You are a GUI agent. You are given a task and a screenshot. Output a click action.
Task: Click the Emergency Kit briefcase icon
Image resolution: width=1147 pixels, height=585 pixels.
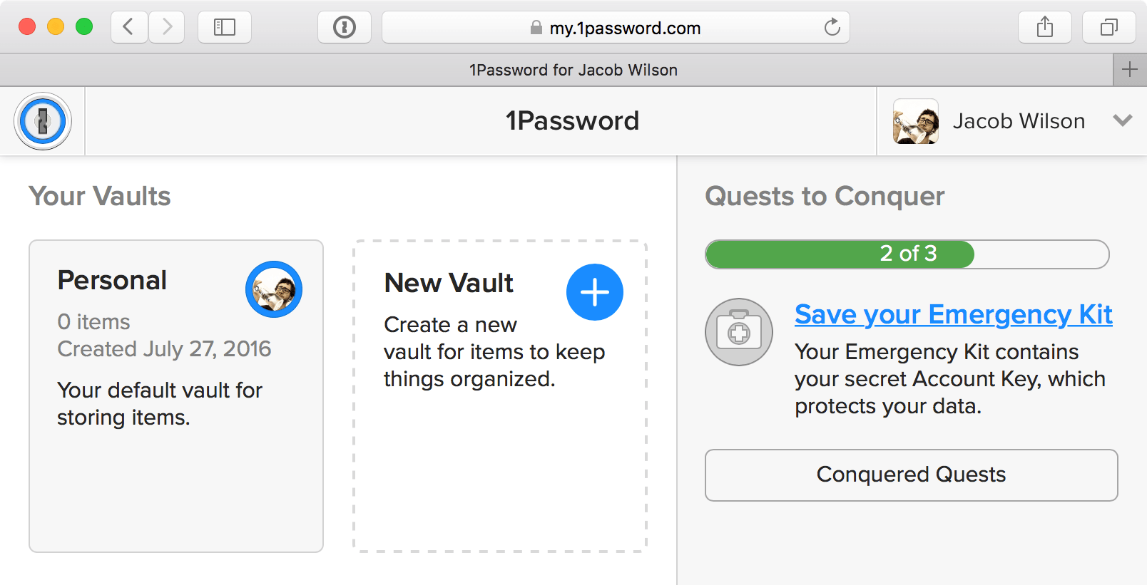click(x=739, y=332)
